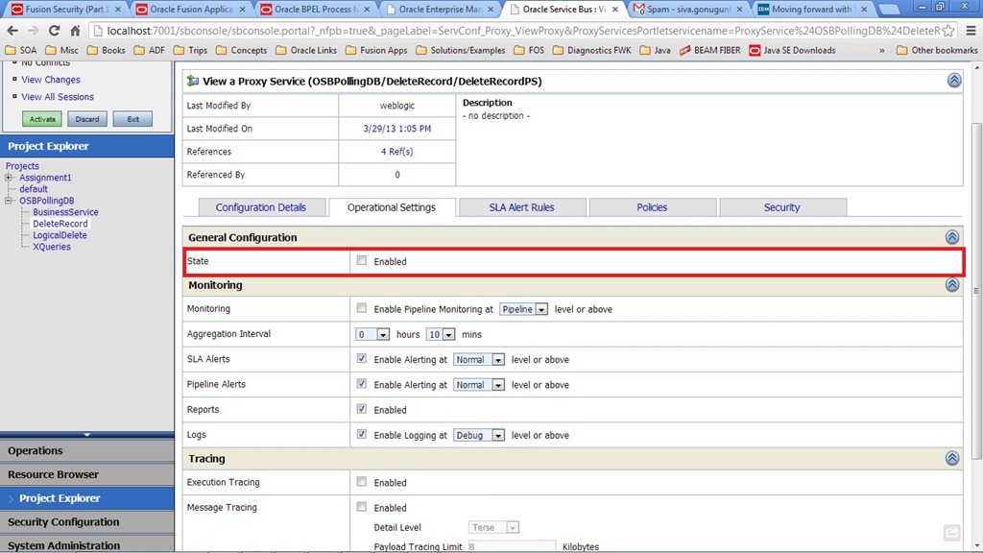983x553 pixels.
Task: Open the 4 Ref(s) references link
Action: [x=396, y=152]
